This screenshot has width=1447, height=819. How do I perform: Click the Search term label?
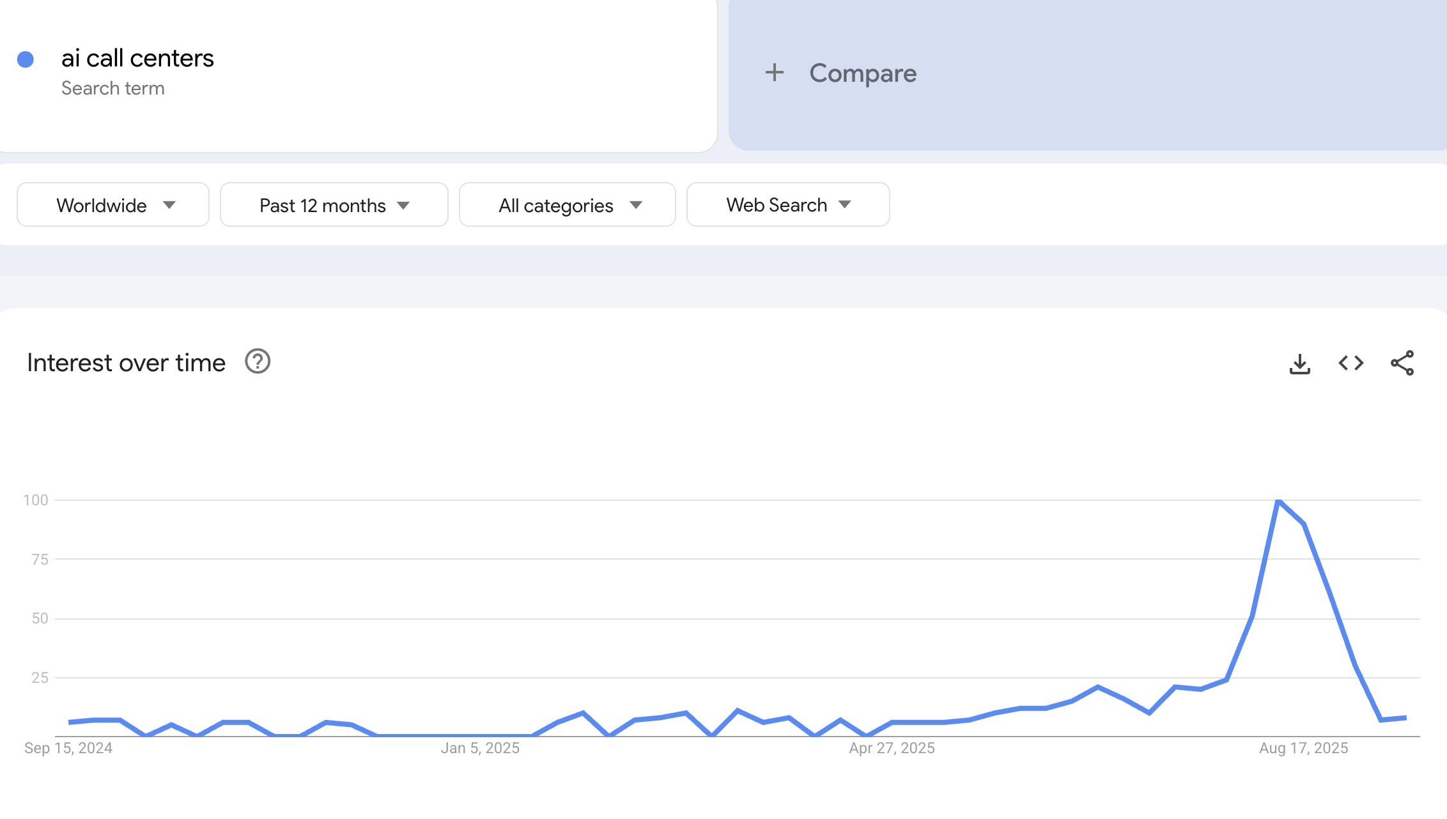pyautogui.click(x=113, y=88)
